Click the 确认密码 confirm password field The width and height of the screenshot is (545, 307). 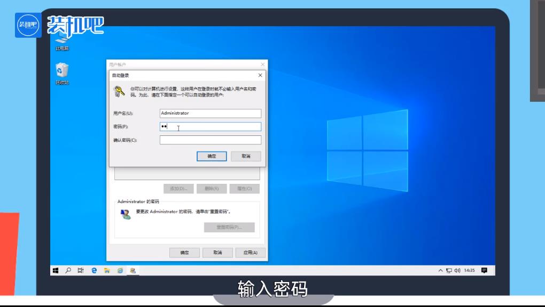click(211, 140)
